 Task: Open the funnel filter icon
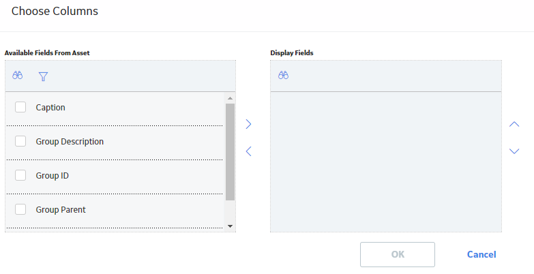pyautogui.click(x=43, y=76)
